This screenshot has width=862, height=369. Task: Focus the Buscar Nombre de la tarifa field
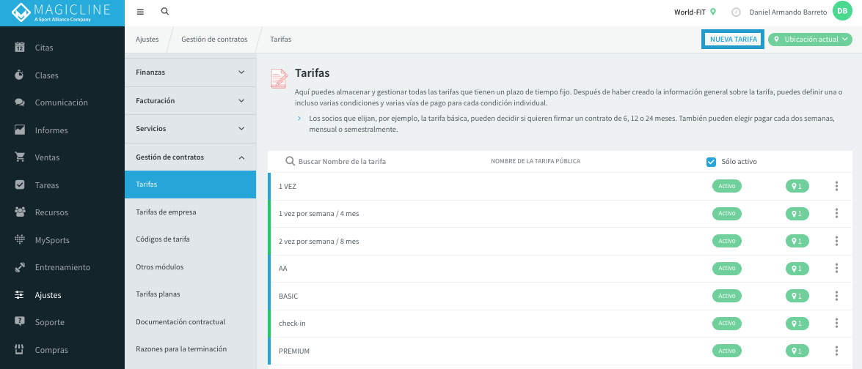[342, 162]
